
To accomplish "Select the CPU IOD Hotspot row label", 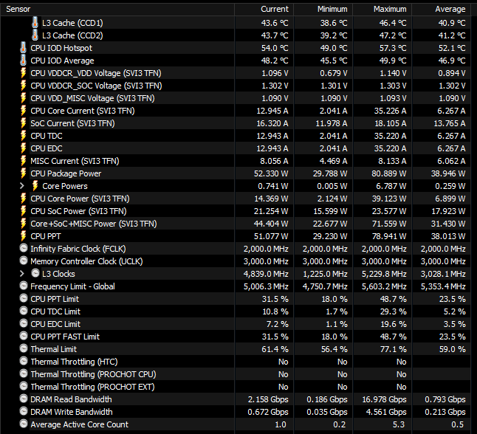I will click(61, 48).
